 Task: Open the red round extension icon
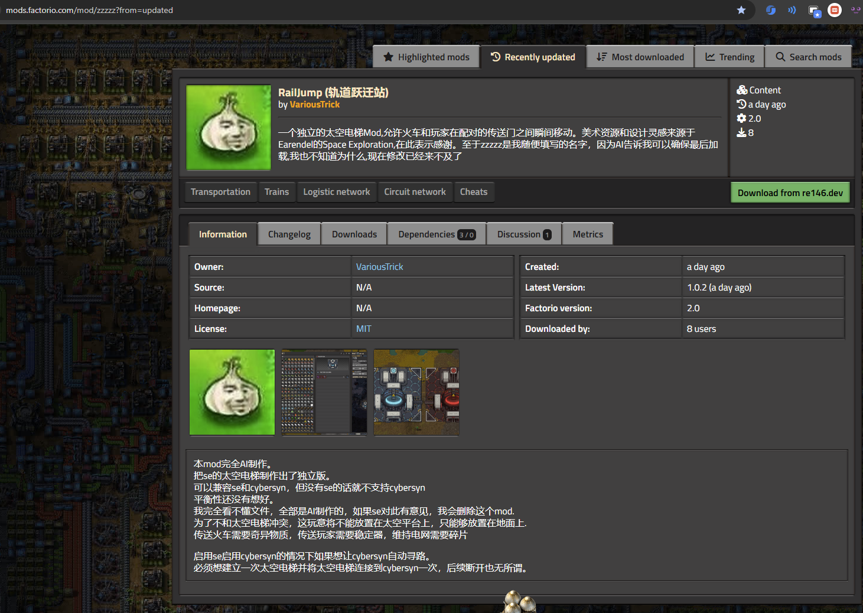point(835,10)
